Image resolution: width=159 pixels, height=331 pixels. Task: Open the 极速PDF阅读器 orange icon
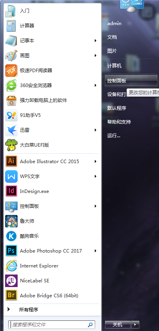pyautogui.click(x=11, y=71)
